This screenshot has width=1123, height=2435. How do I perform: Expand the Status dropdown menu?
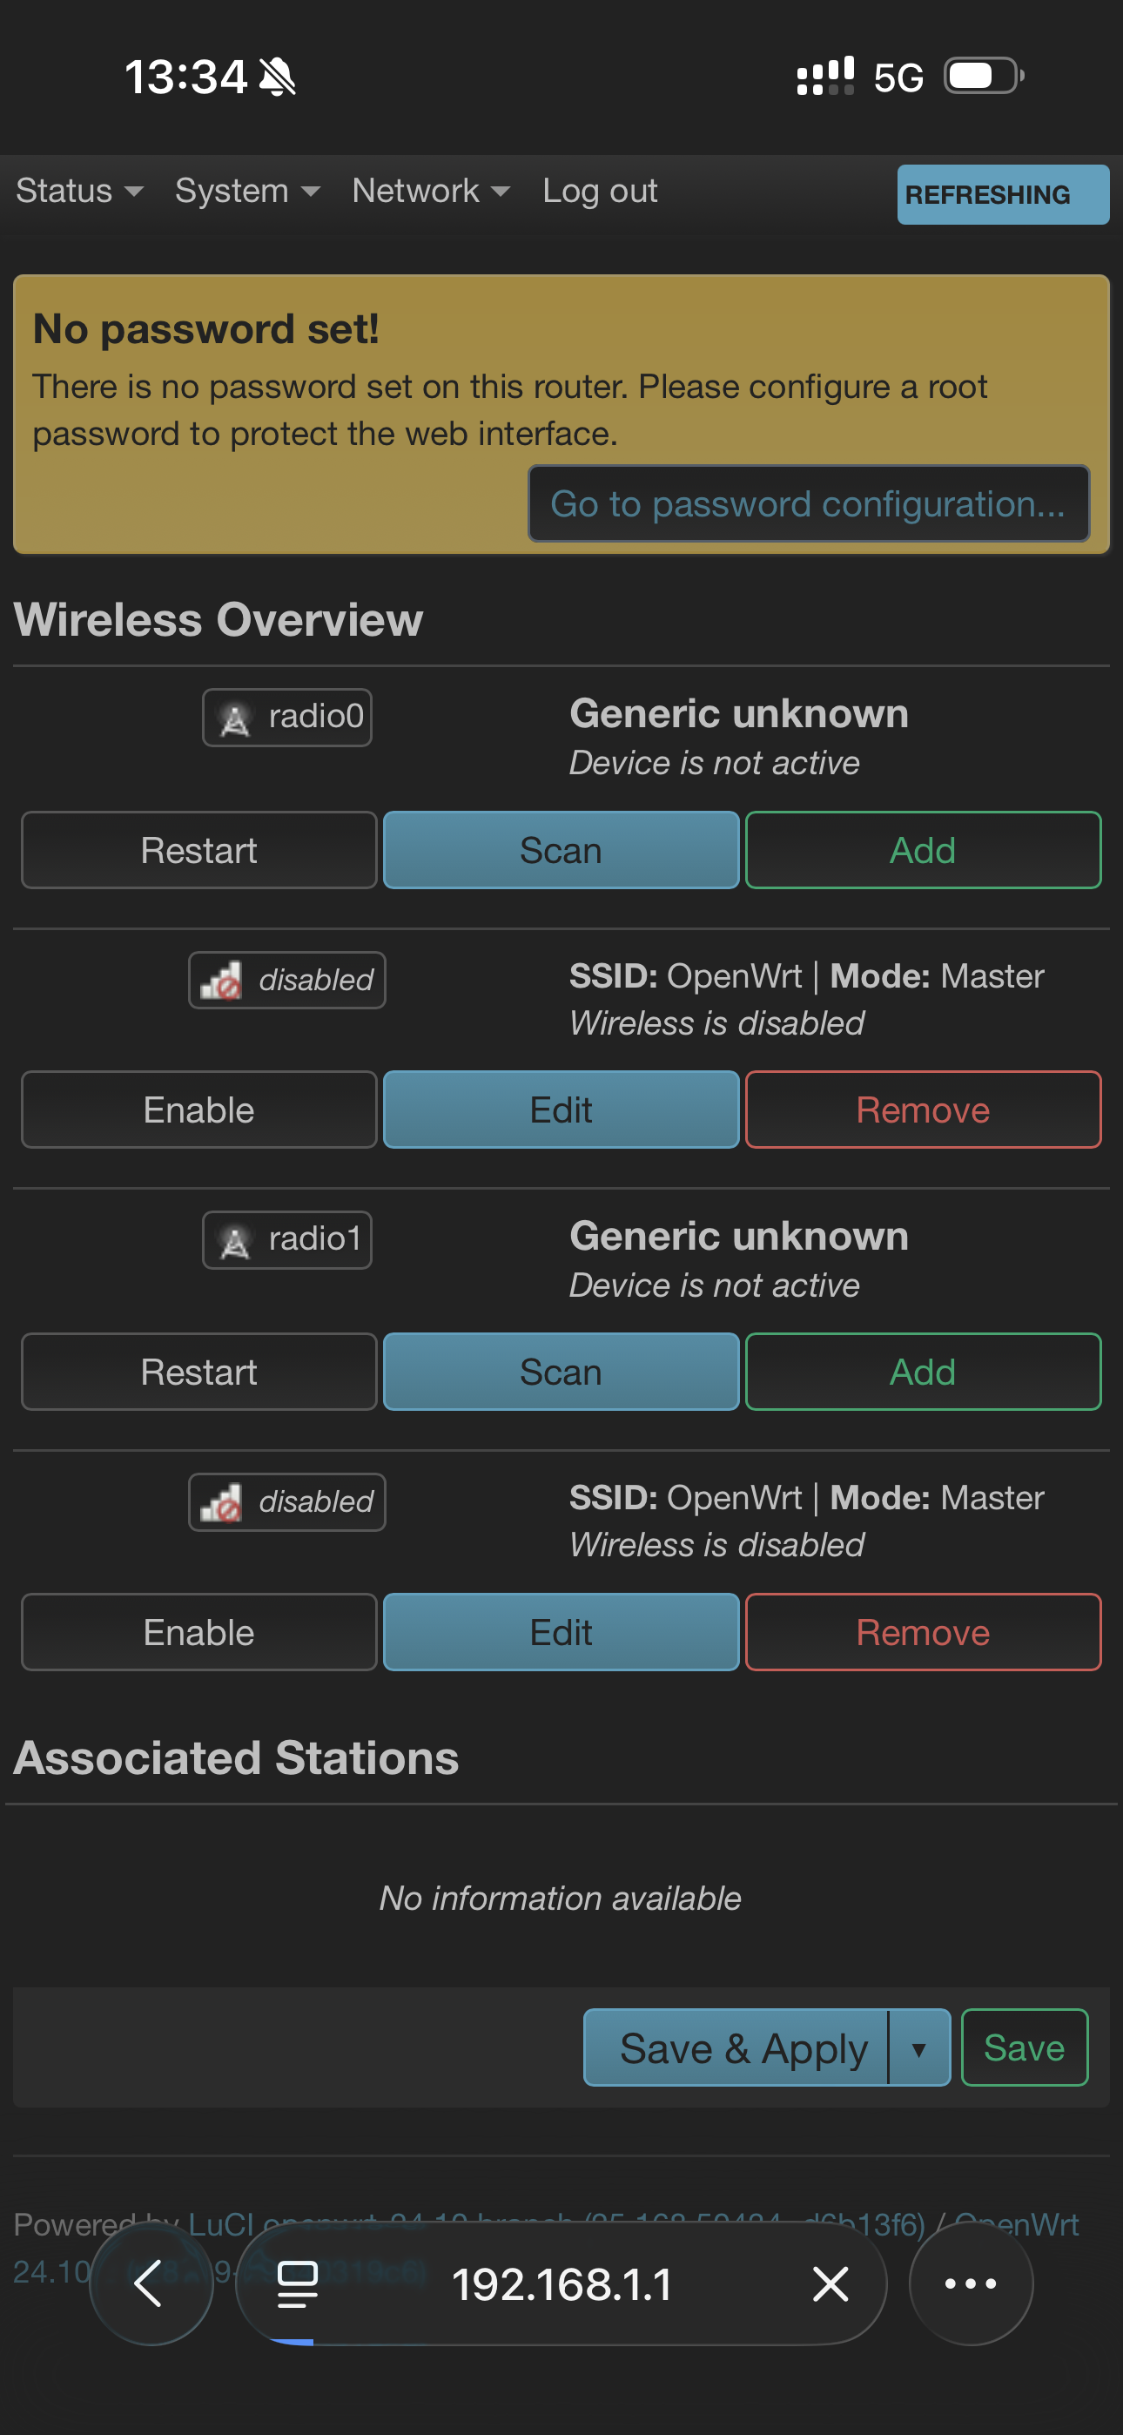coord(79,191)
